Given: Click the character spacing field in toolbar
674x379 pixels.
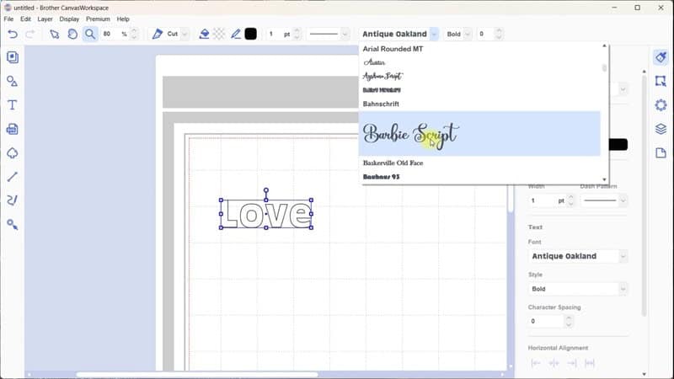Looking at the screenshot, I should click(486, 34).
